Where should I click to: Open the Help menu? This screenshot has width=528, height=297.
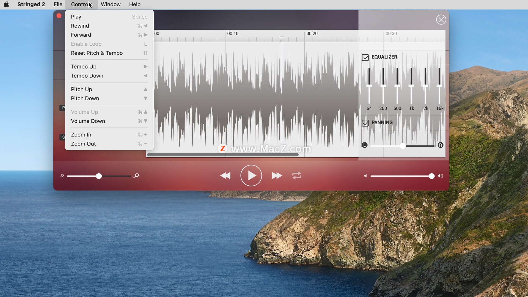[x=135, y=4]
